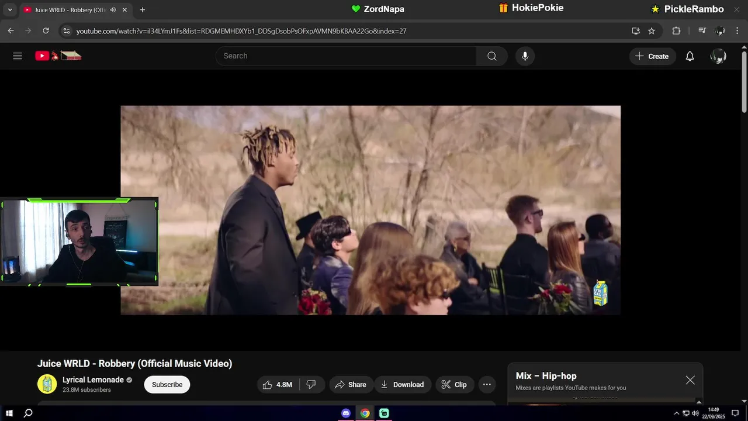The image size is (748, 421).
Task: Open Discord from the taskbar
Action: [346, 413]
